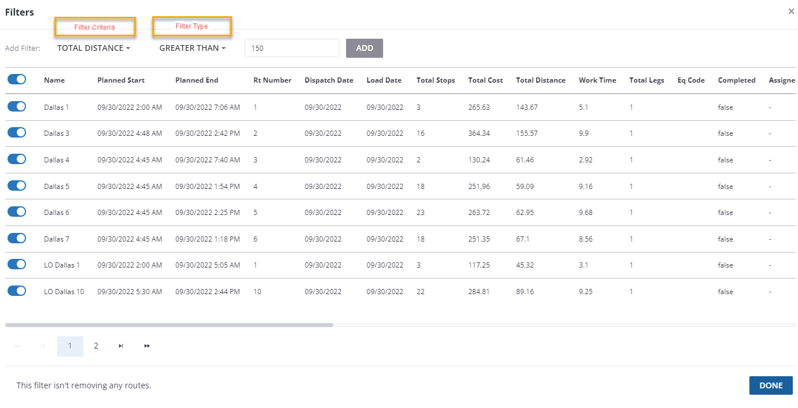
Task: Select the Dallas 6 route name
Action: tap(57, 213)
